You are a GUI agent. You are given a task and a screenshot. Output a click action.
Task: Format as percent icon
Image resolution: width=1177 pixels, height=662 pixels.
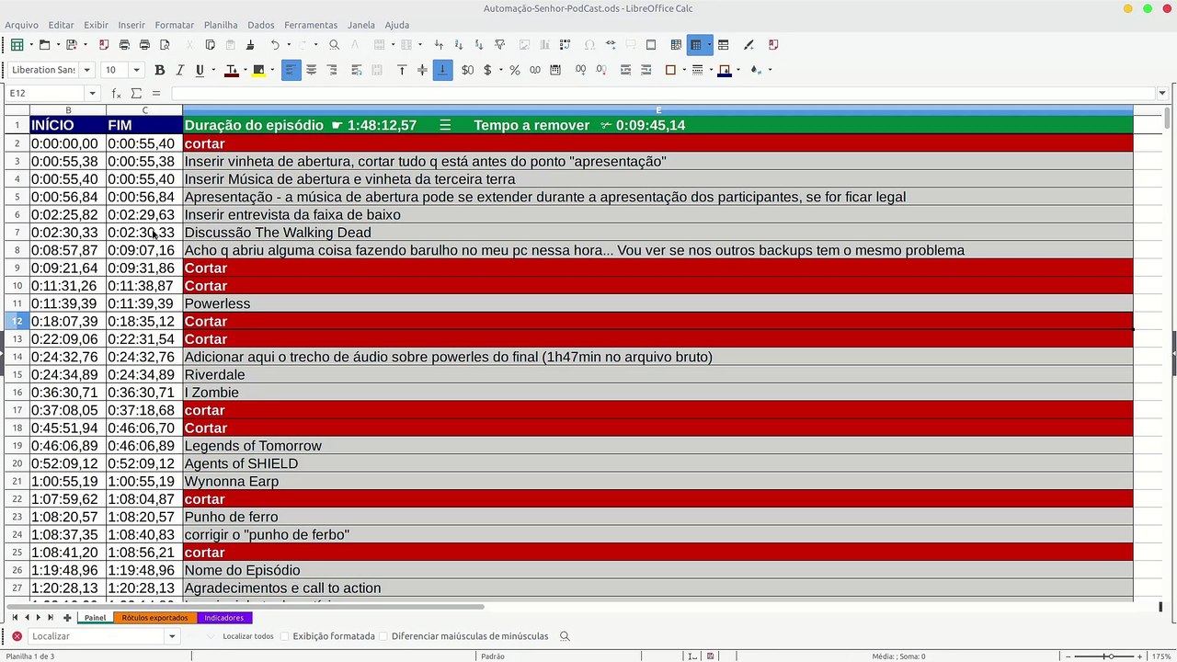514,70
